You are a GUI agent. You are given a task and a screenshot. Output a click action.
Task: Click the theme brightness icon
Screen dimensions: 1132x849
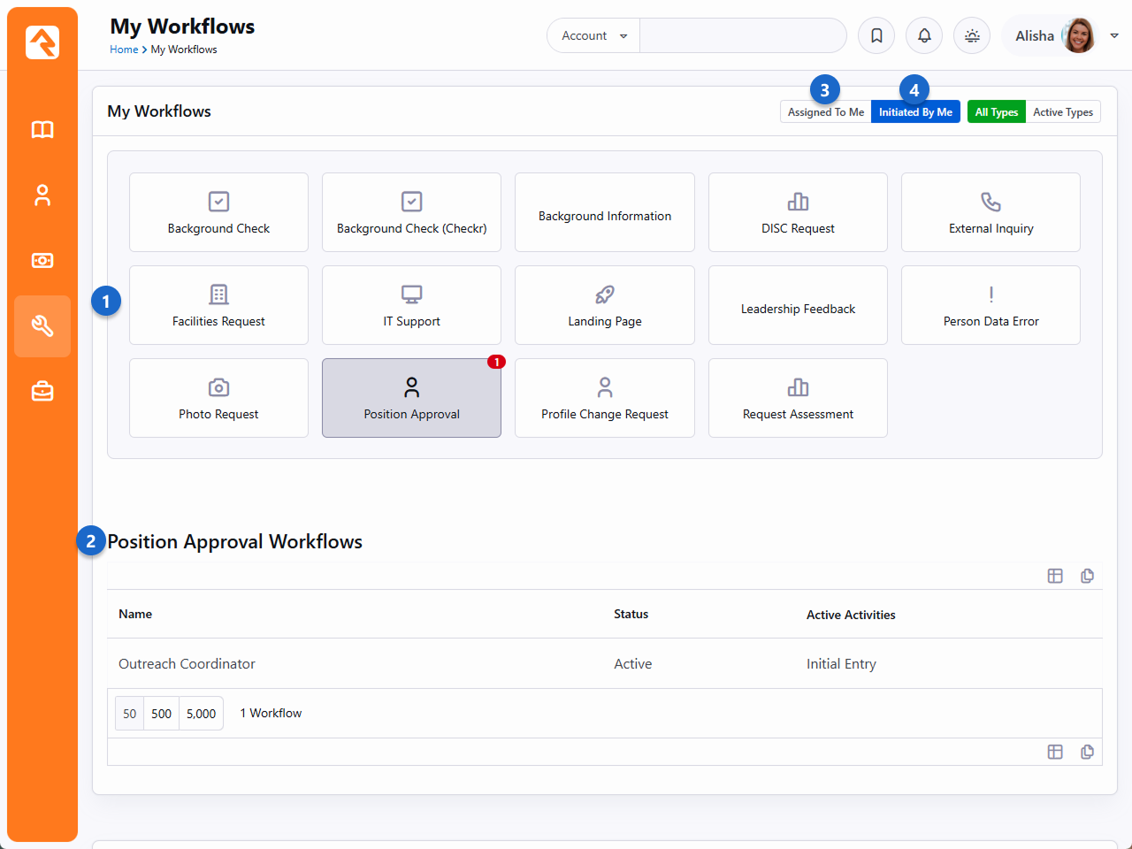972,36
